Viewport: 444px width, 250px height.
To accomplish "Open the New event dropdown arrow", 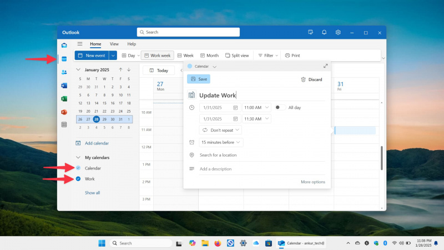I will tap(113, 56).
